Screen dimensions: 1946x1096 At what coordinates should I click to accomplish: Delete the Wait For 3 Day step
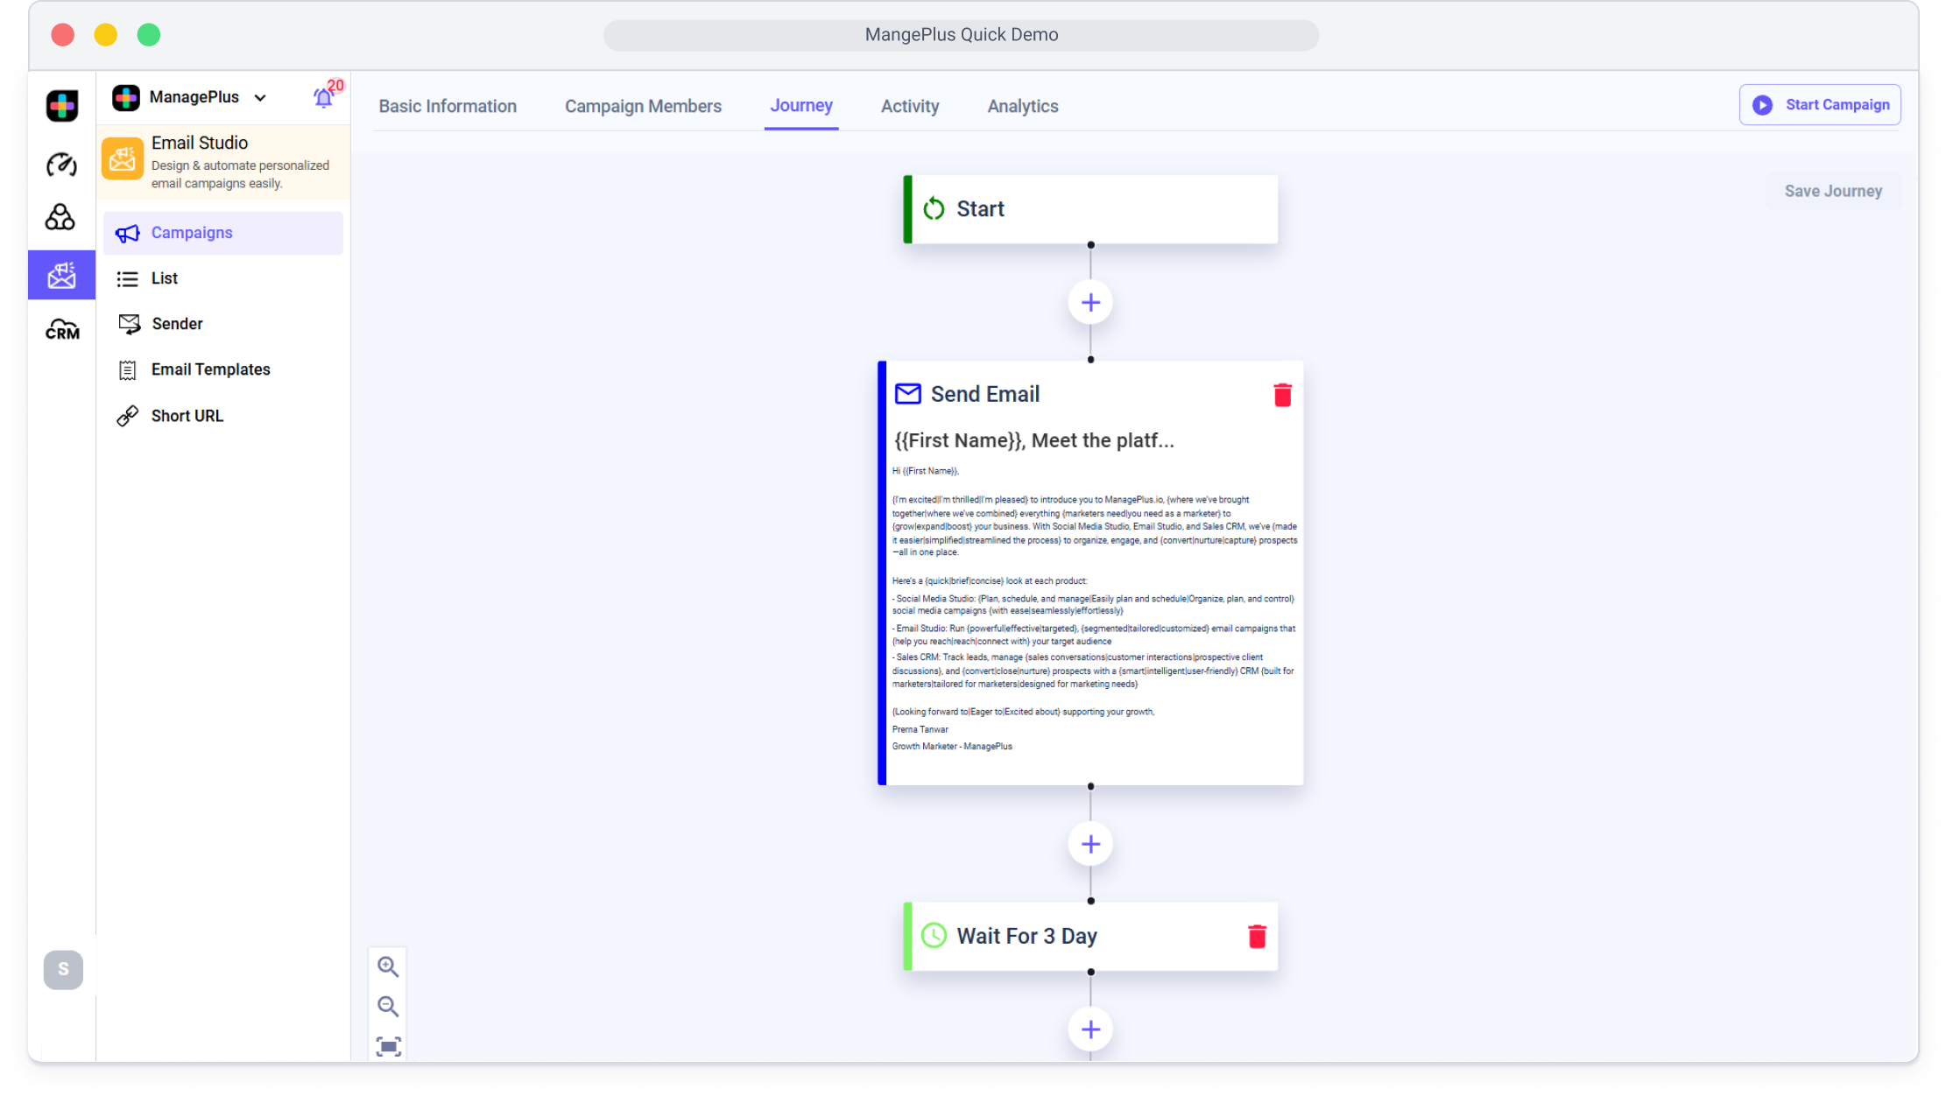click(x=1257, y=936)
